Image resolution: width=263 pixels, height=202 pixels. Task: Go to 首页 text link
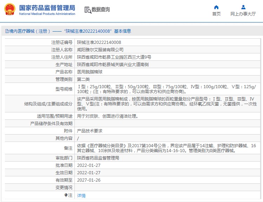tap(216, 14)
